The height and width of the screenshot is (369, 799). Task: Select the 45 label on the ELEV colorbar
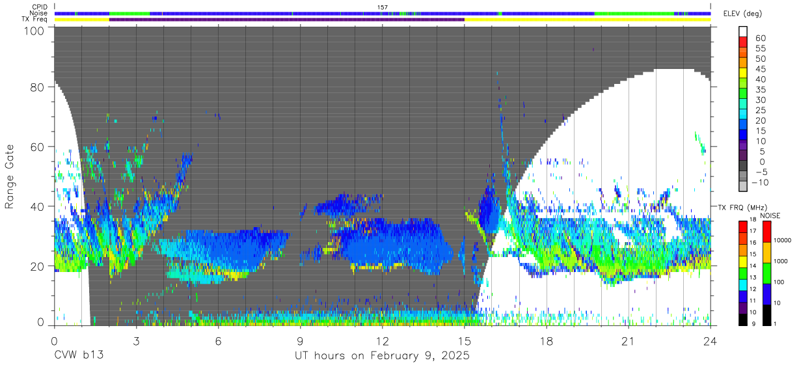coord(759,69)
